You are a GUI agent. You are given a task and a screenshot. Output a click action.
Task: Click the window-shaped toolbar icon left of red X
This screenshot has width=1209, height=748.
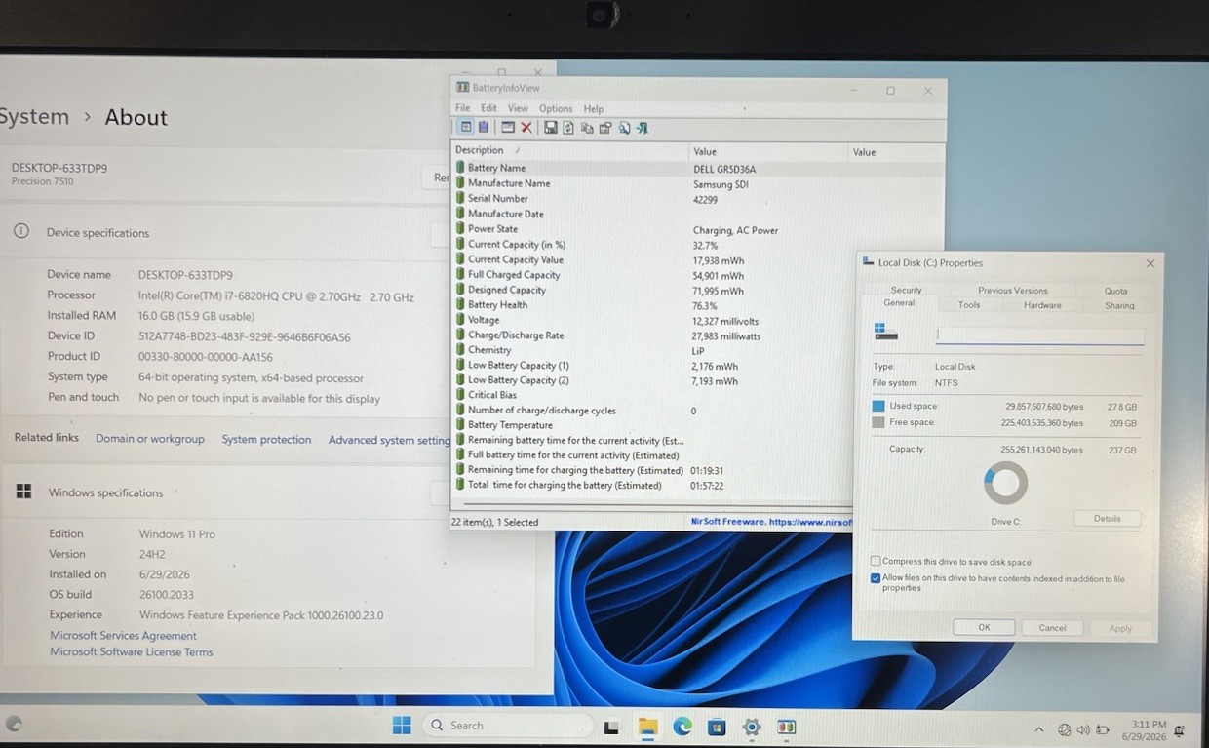(508, 127)
